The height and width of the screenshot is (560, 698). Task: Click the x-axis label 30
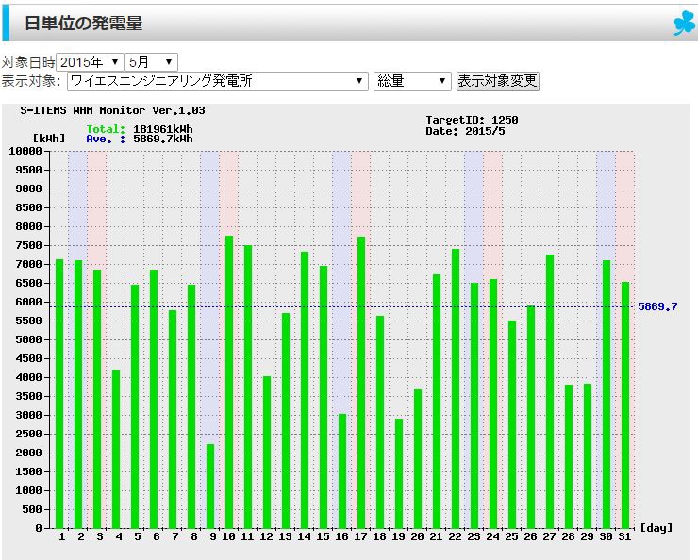(x=606, y=536)
